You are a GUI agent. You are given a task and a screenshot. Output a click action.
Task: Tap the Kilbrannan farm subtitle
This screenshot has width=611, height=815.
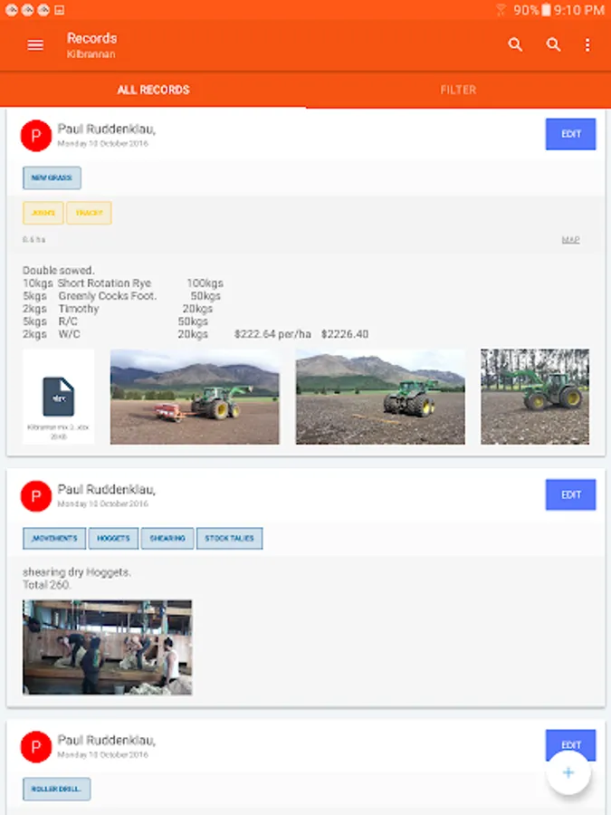(x=91, y=54)
